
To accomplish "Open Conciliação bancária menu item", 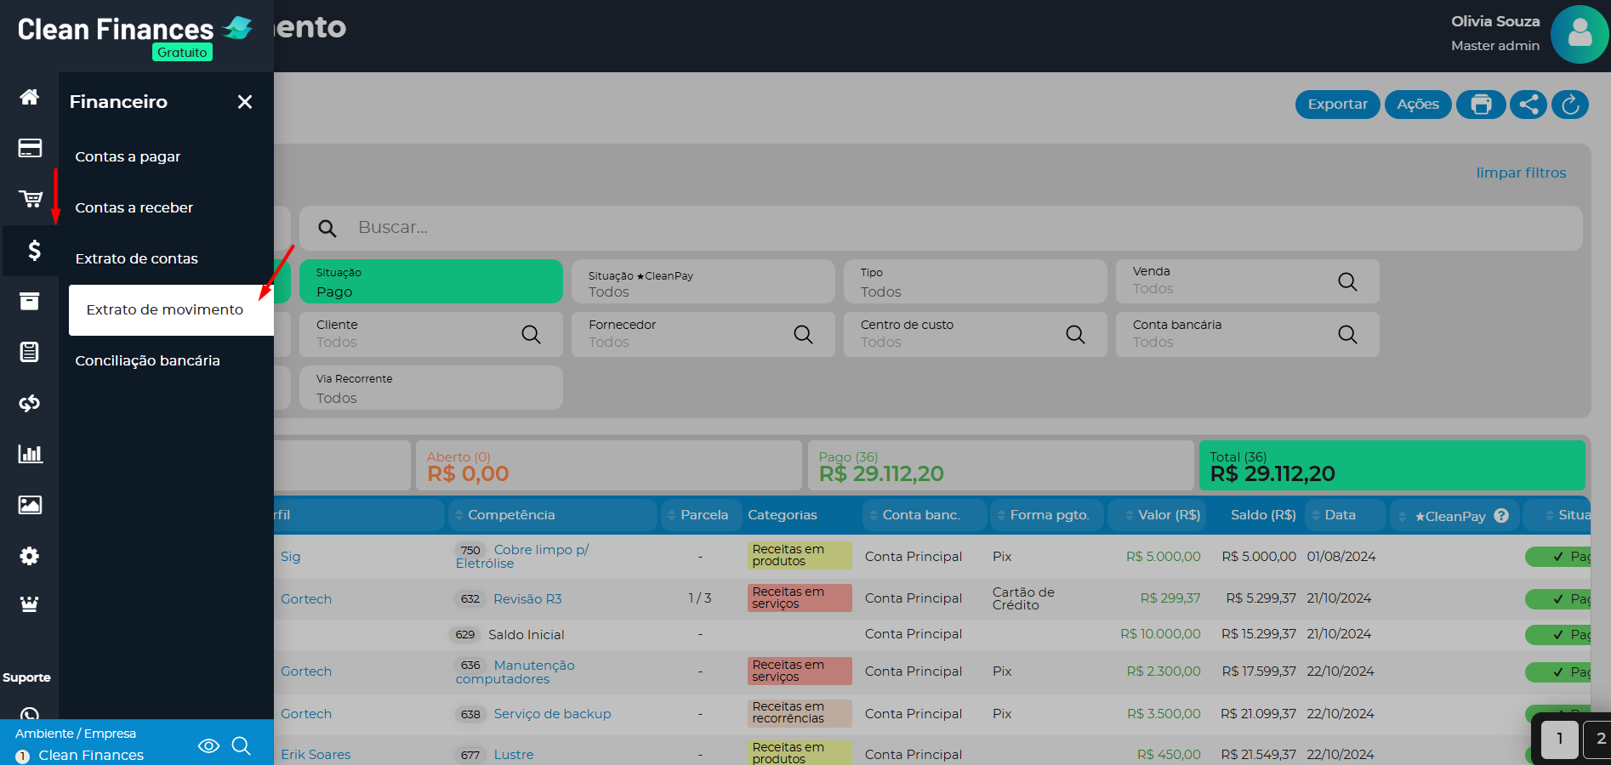I will (x=147, y=360).
